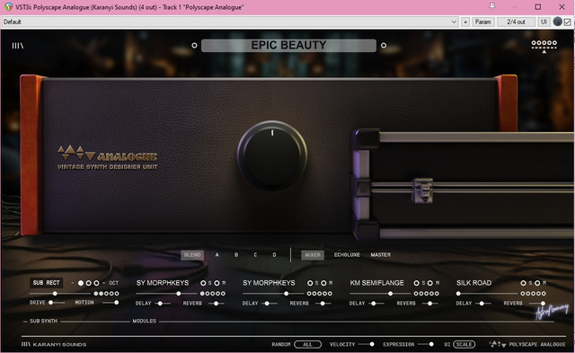Image resolution: width=575 pixels, height=353 pixels.
Task: Select the middle octave dot beside SUB RECT
Action: 88,283
